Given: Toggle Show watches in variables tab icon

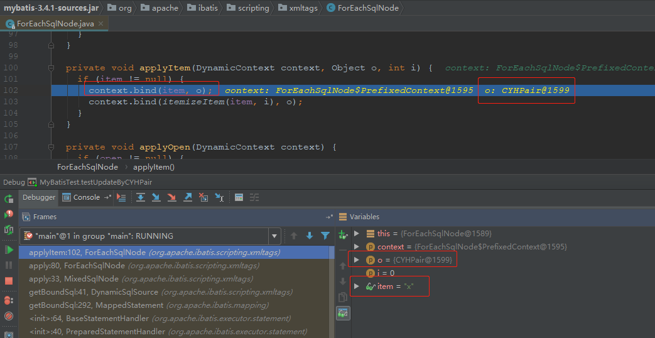Looking at the screenshot, I should pos(343,313).
